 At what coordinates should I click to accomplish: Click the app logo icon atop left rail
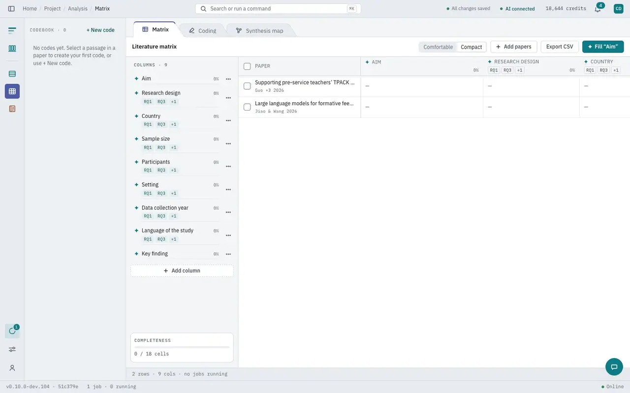12,30
